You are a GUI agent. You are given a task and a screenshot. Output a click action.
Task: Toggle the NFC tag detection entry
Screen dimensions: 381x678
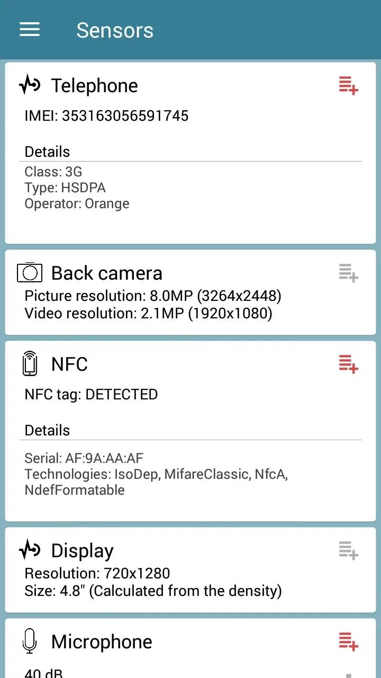(x=91, y=394)
